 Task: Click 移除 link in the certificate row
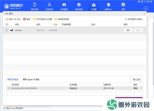click(x=135, y=88)
